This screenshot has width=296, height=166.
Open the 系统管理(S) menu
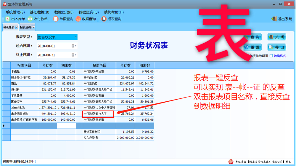(x=15, y=12)
